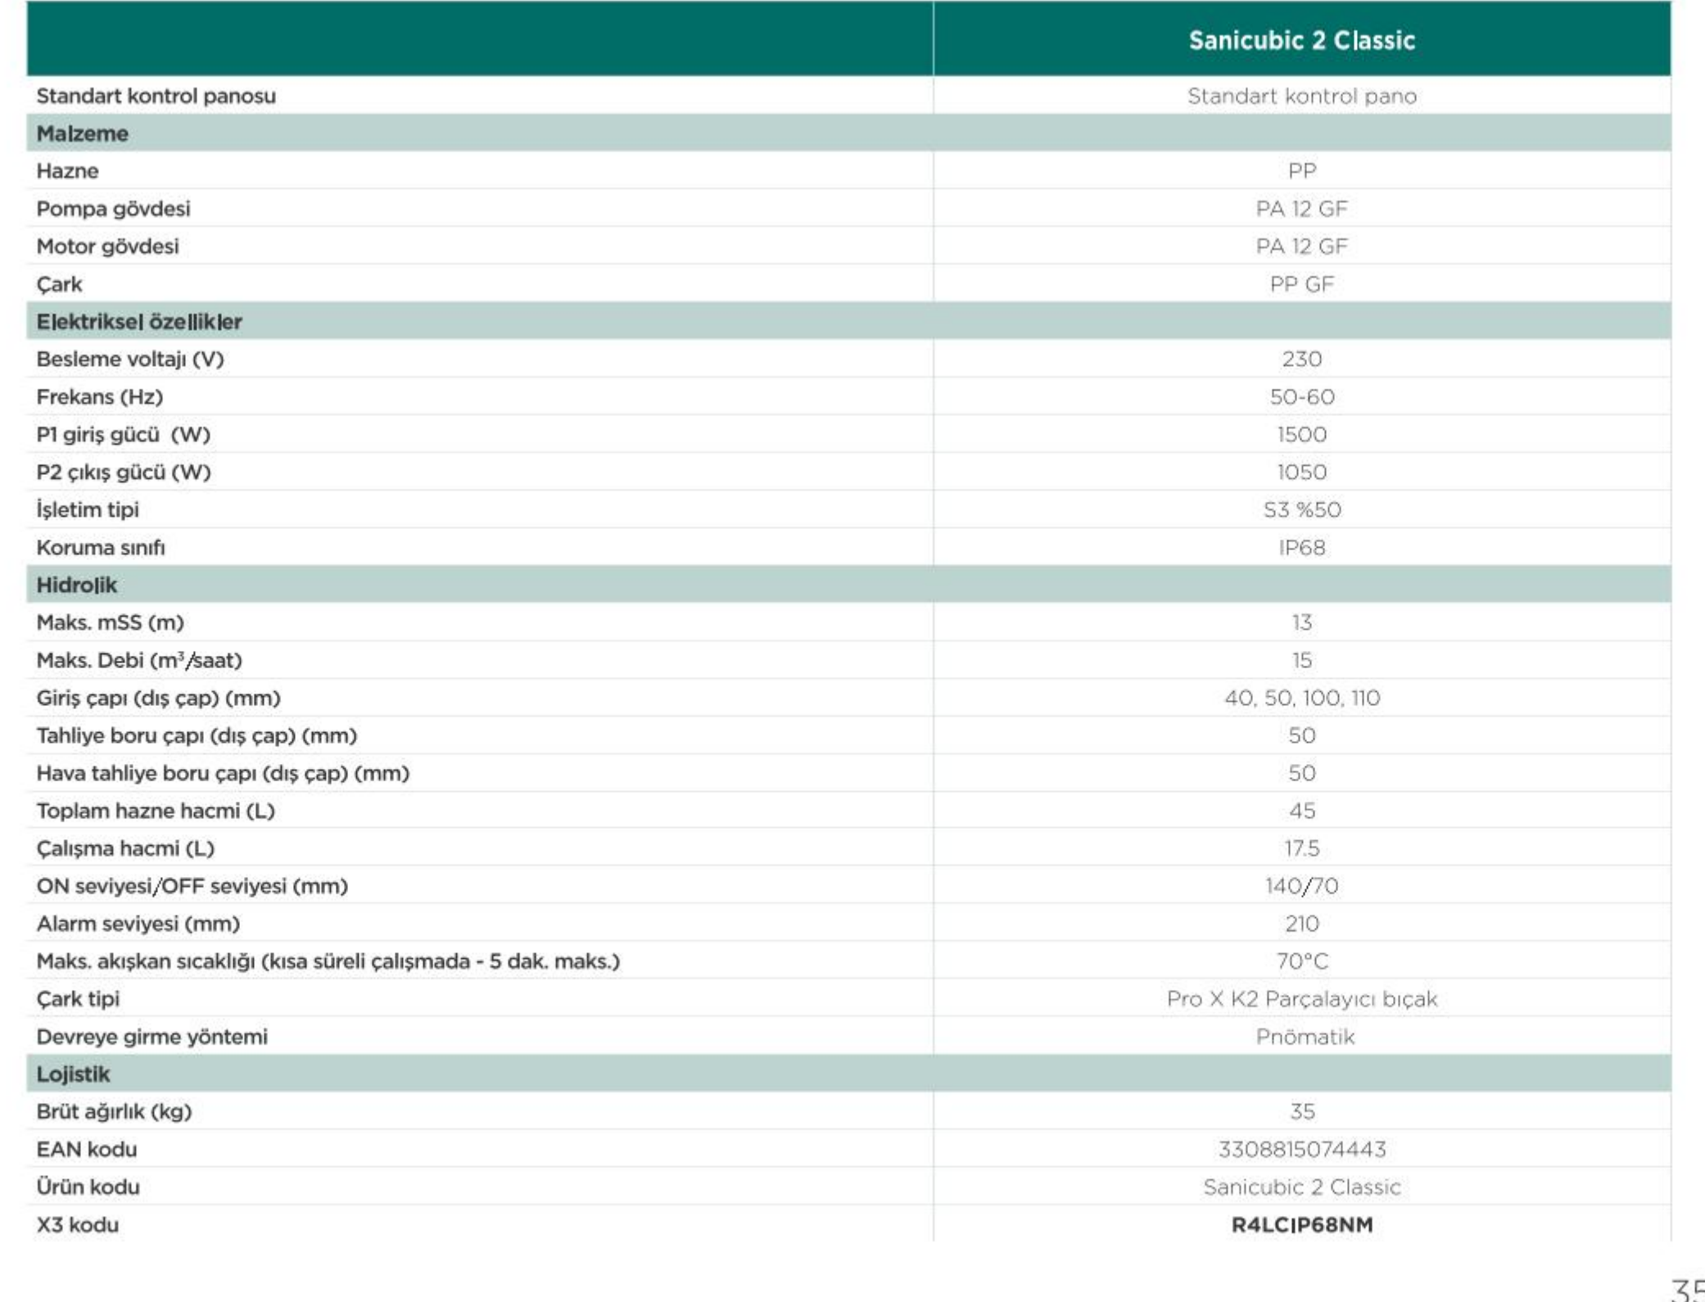Screen dimensions: 1705x1302
Task: Select the P1 giriş gücü value 1500
Action: pos(1302,435)
